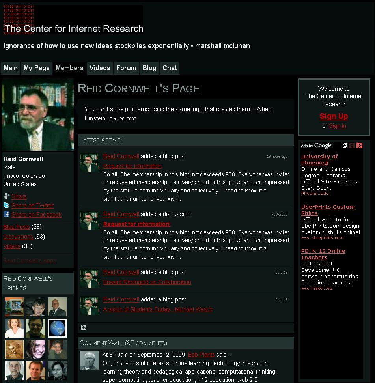Click the Sign Up link
Viewport: 375px width, 383px height.
[x=334, y=116]
